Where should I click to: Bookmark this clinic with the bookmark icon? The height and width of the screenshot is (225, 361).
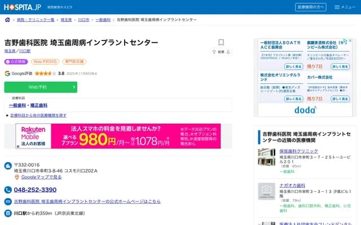tap(221, 42)
